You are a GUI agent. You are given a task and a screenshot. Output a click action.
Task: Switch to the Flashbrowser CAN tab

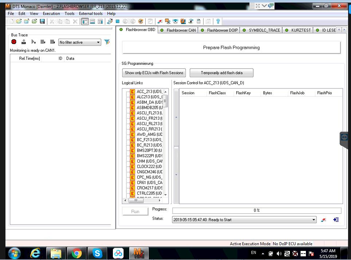point(178,30)
